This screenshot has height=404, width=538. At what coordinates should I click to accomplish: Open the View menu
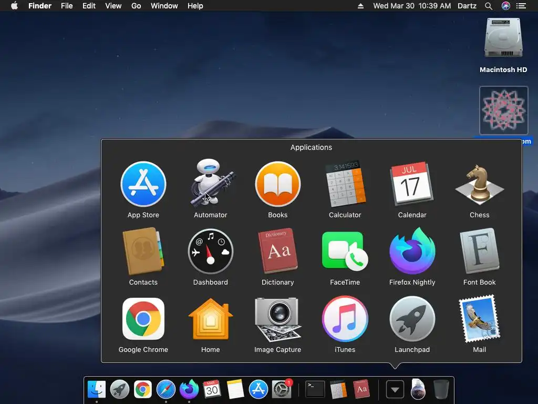[113, 6]
